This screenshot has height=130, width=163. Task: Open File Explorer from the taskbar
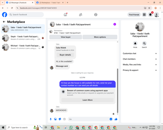point(59,127)
